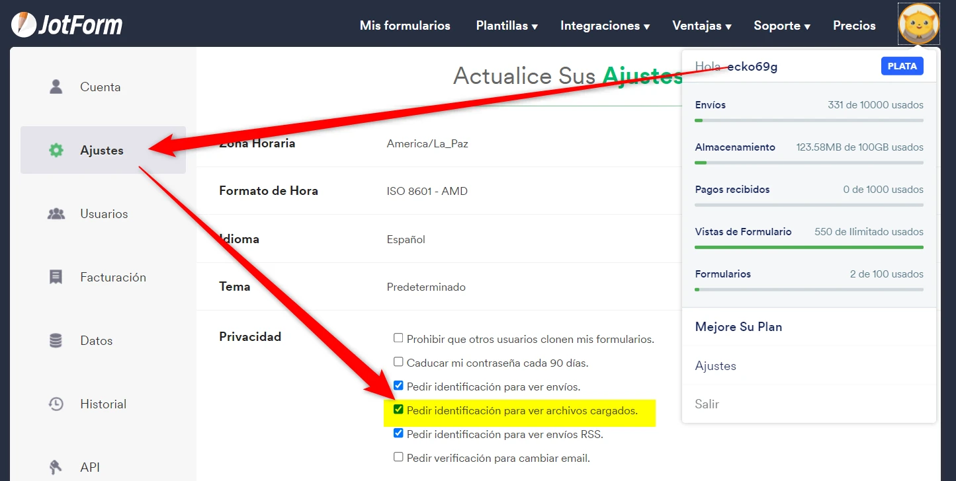
Task: Click the Cuenta person icon
Action: point(56,87)
